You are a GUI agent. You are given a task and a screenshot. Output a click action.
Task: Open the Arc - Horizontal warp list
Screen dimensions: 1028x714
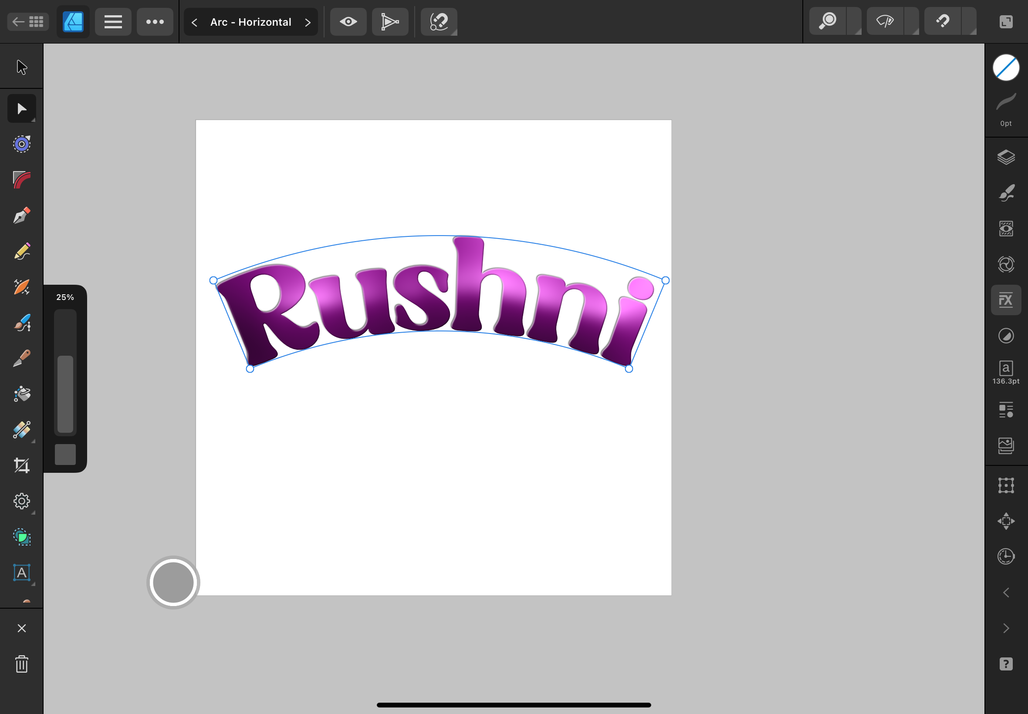pyautogui.click(x=250, y=22)
